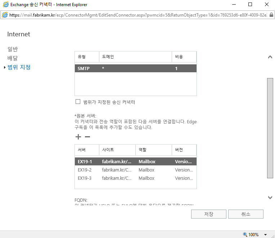Click the lock icon in address bar
The height and width of the screenshot is (238, 275).
pyautogui.click(x=271, y=15)
